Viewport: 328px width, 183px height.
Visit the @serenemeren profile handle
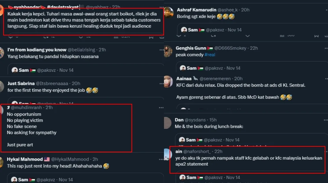(216, 79)
